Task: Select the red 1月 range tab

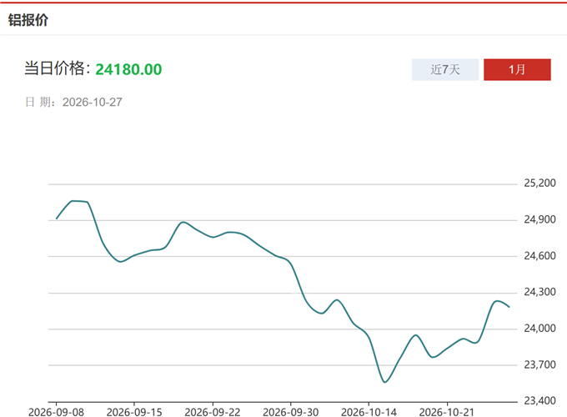Action: point(517,69)
